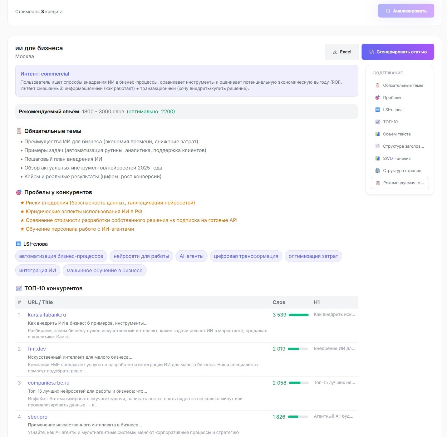The image size is (447, 437).
Task: Click LSI tag интеграция ИИ
Action: (x=37, y=271)
